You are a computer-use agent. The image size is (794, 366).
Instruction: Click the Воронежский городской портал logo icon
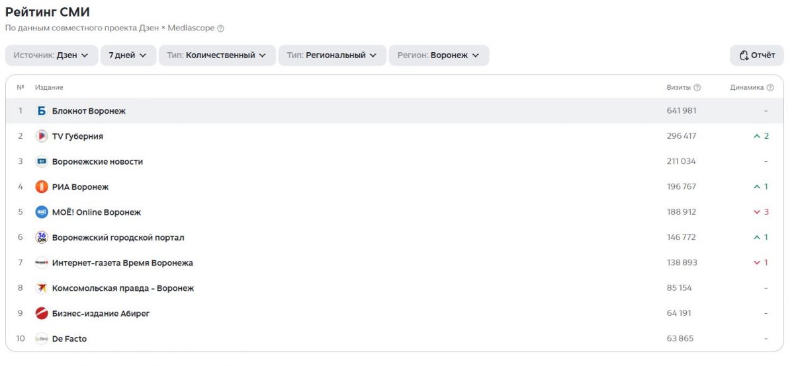click(x=42, y=237)
